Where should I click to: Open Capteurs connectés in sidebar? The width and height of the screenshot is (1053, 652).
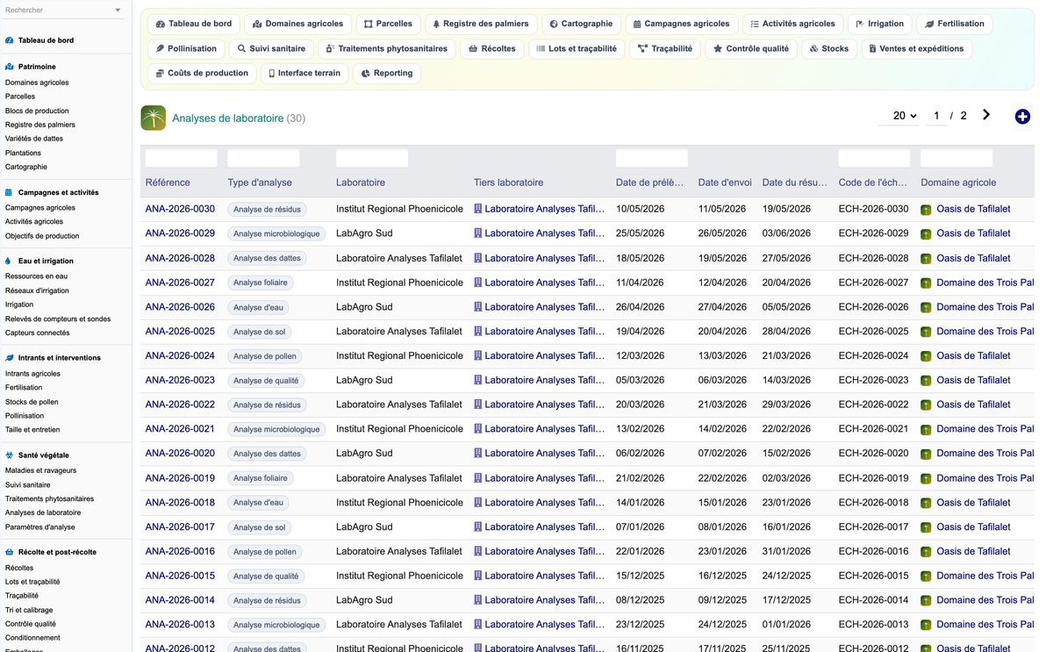coord(38,333)
